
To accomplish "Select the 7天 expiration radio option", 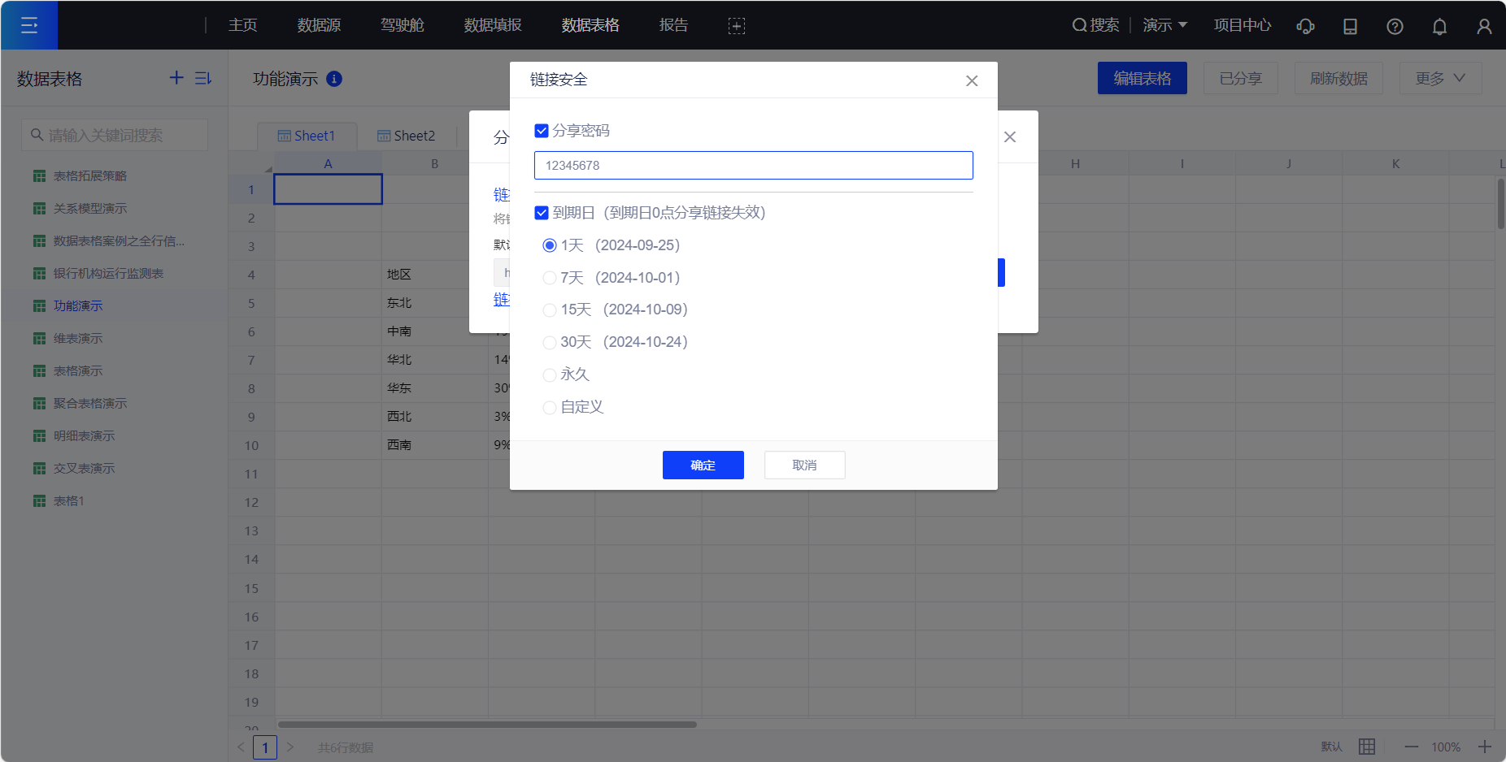I will coord(550,278).
